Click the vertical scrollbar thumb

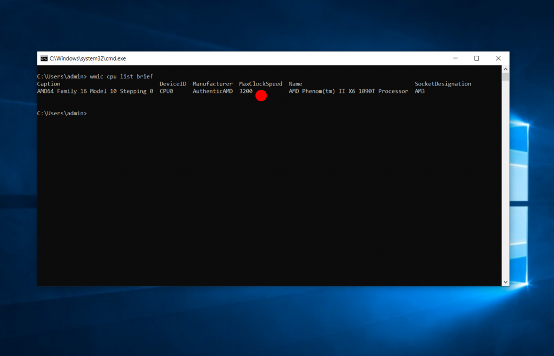pos(505,77)
